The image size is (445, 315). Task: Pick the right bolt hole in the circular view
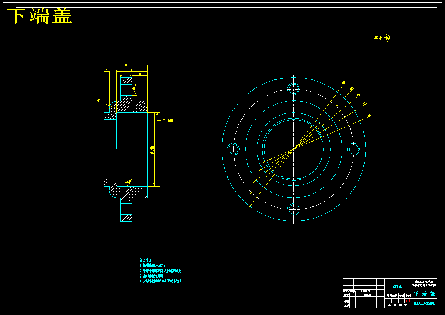click(x=354, y=149)
